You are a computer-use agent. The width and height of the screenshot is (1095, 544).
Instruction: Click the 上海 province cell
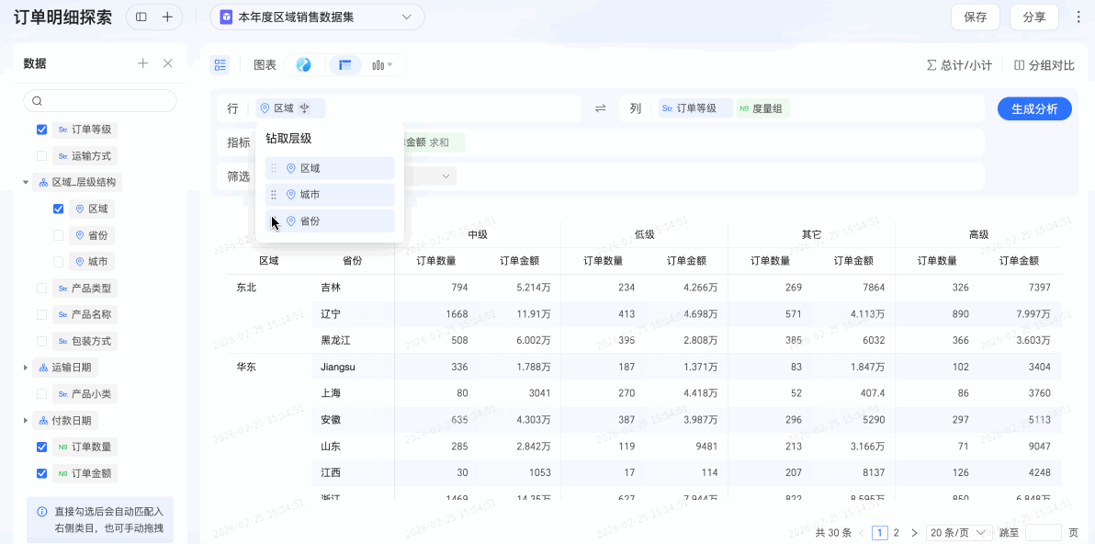point(331,392)
